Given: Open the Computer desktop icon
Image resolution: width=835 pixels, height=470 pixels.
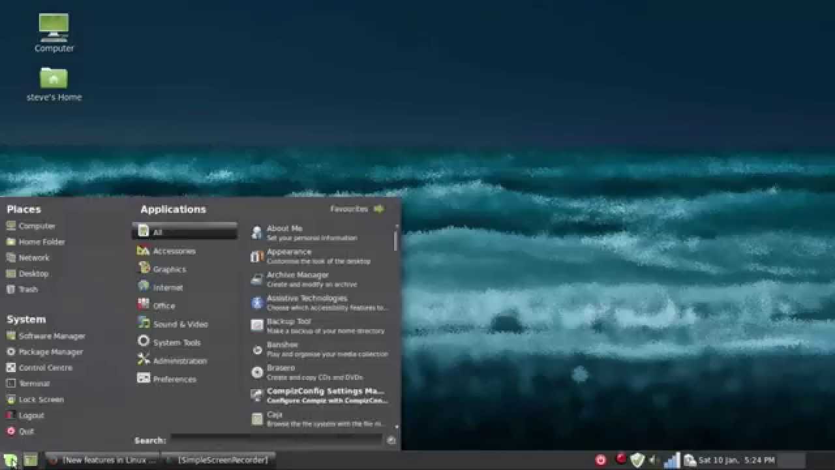Looking at the screenshot, I should (54, 33).
